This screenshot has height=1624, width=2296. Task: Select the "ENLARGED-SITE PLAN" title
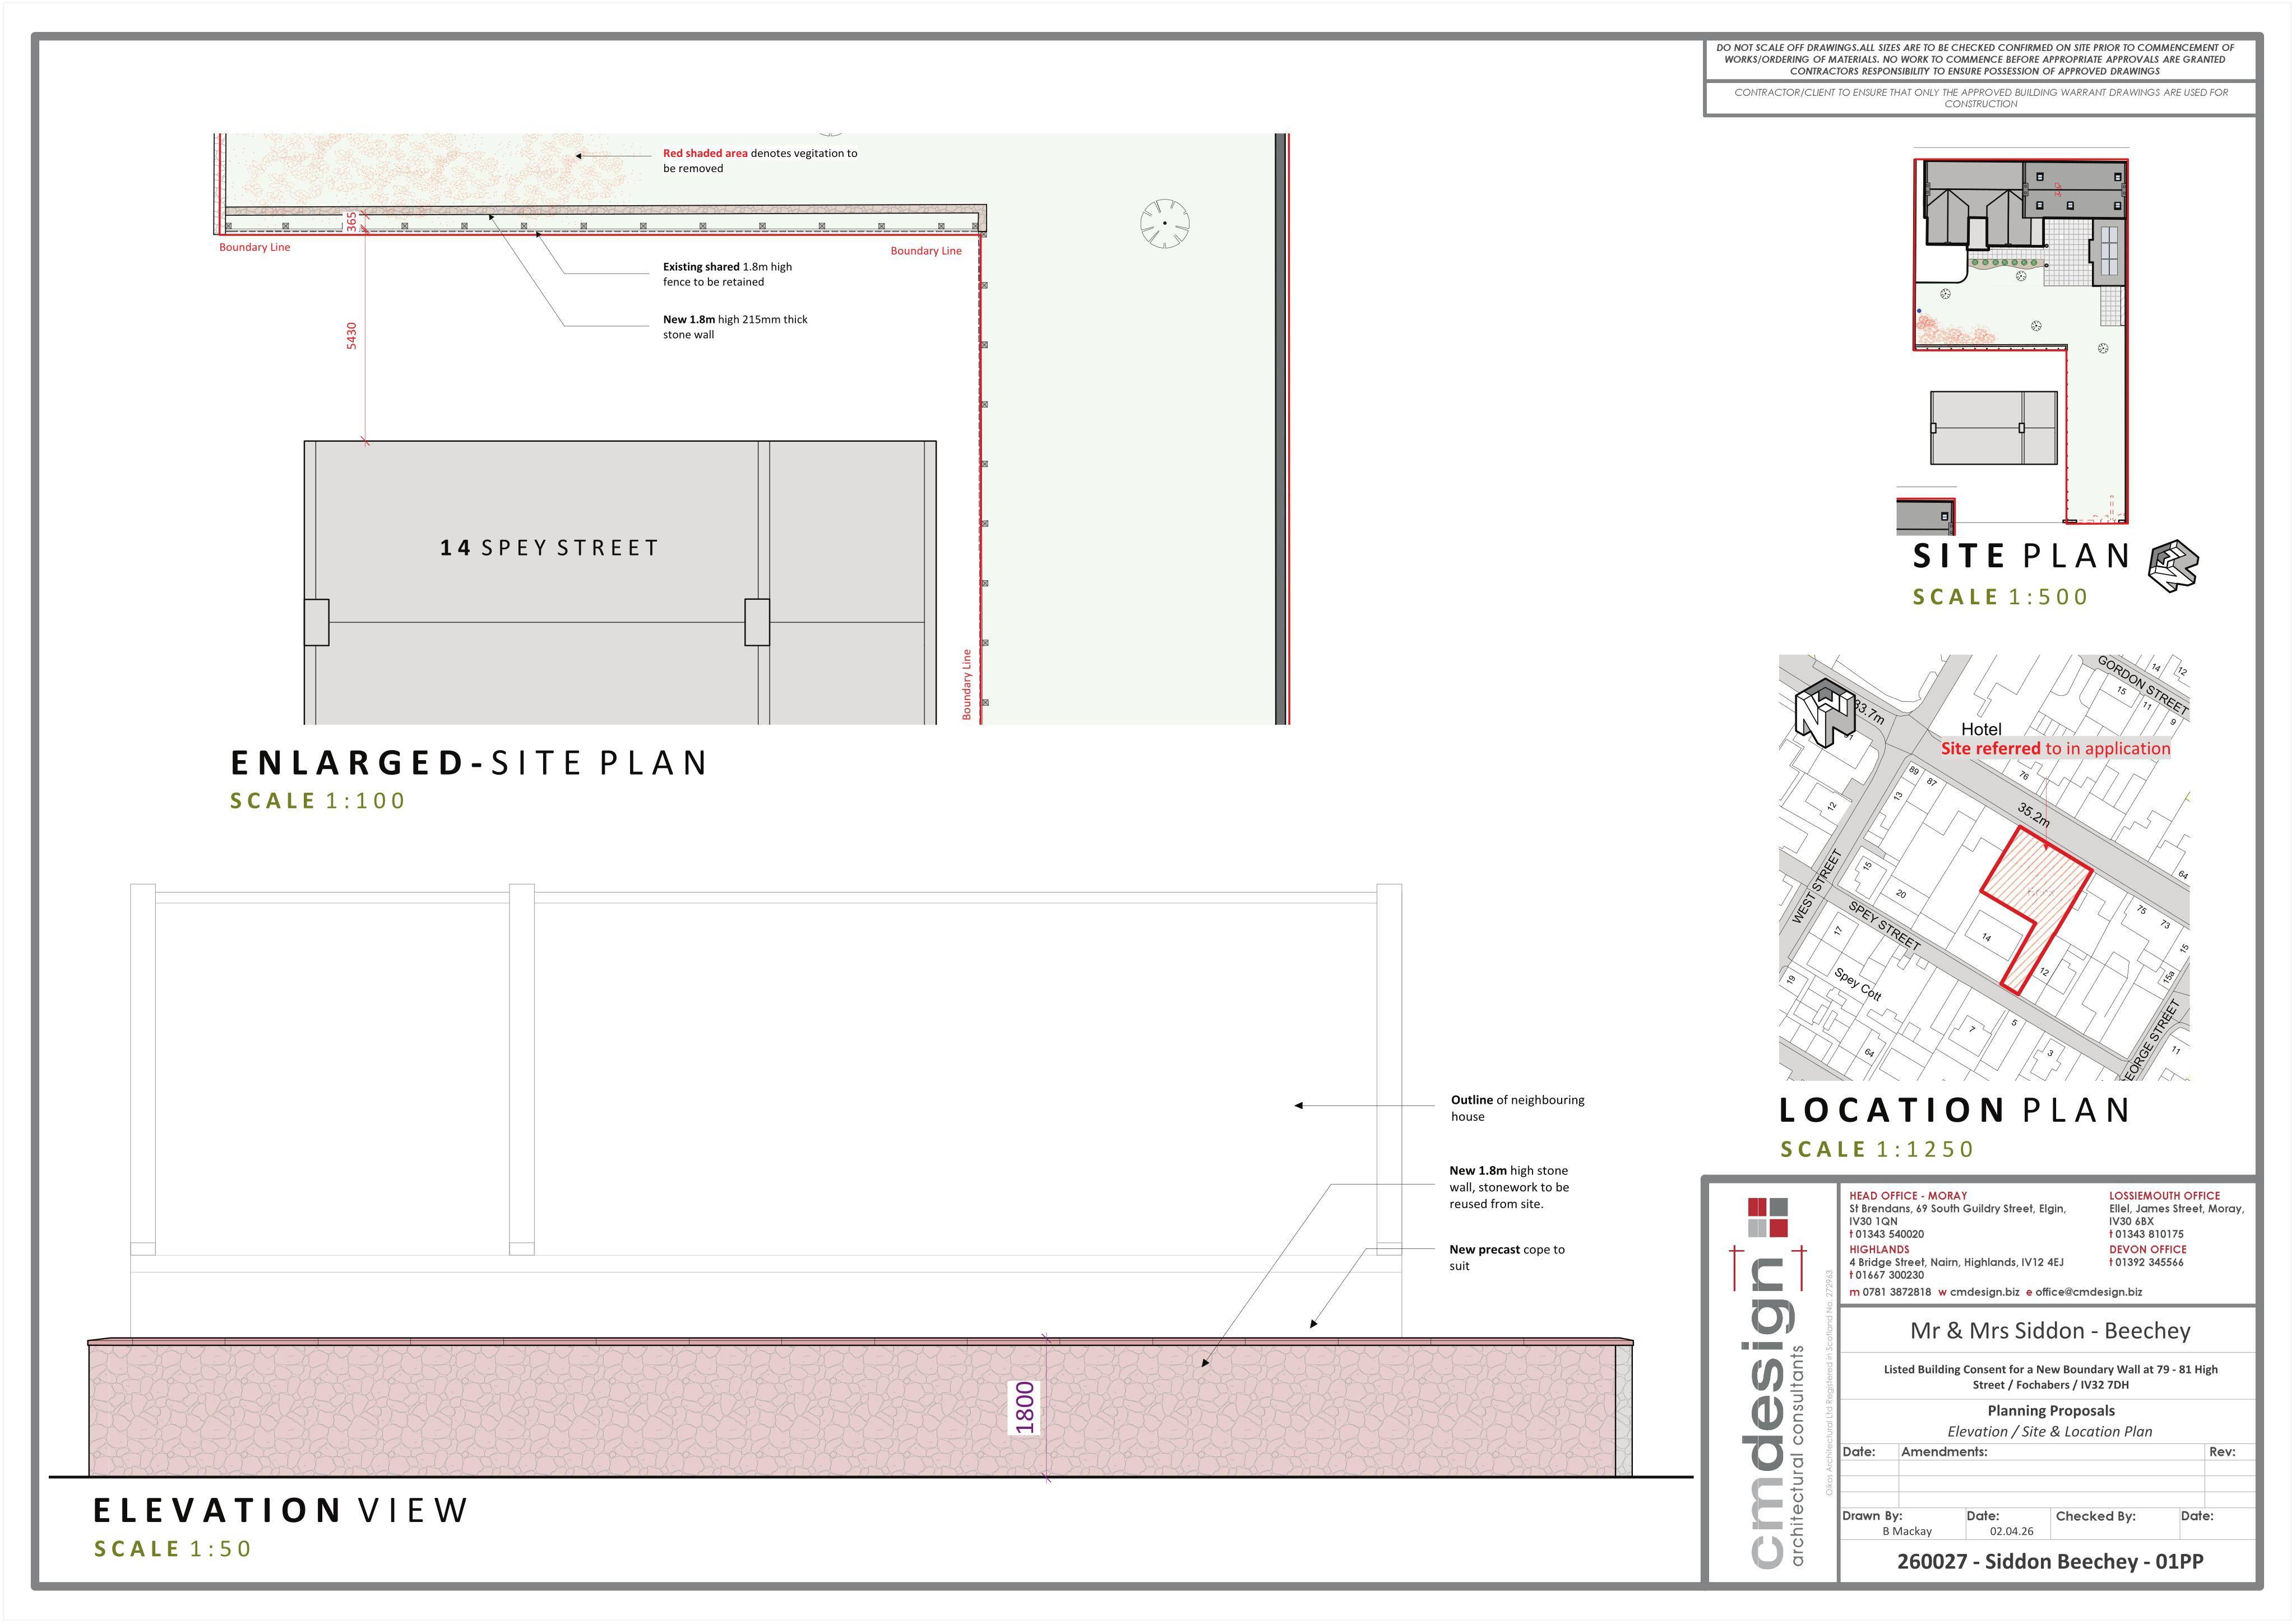[470, 763]
